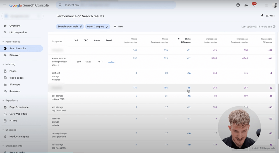Click Add All Keywords button
279x153 pixels.
click(x=263, y=148)
